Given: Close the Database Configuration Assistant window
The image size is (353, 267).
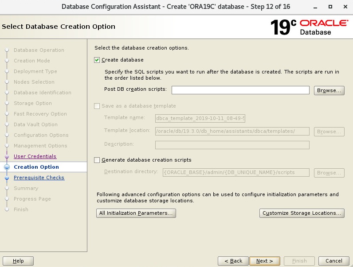Looking at the screenshot, I should (x=345, y=7).
